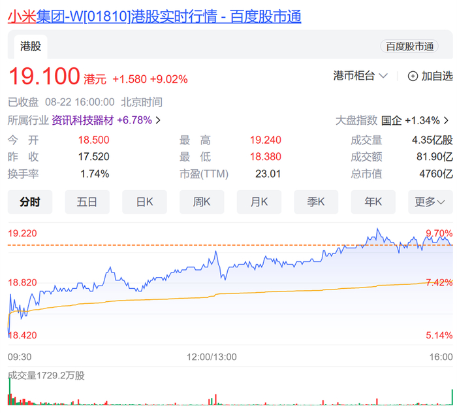Expand the arrow after 国企 +1.34%
Screen dimensions: 457x413
click(446, 120)
